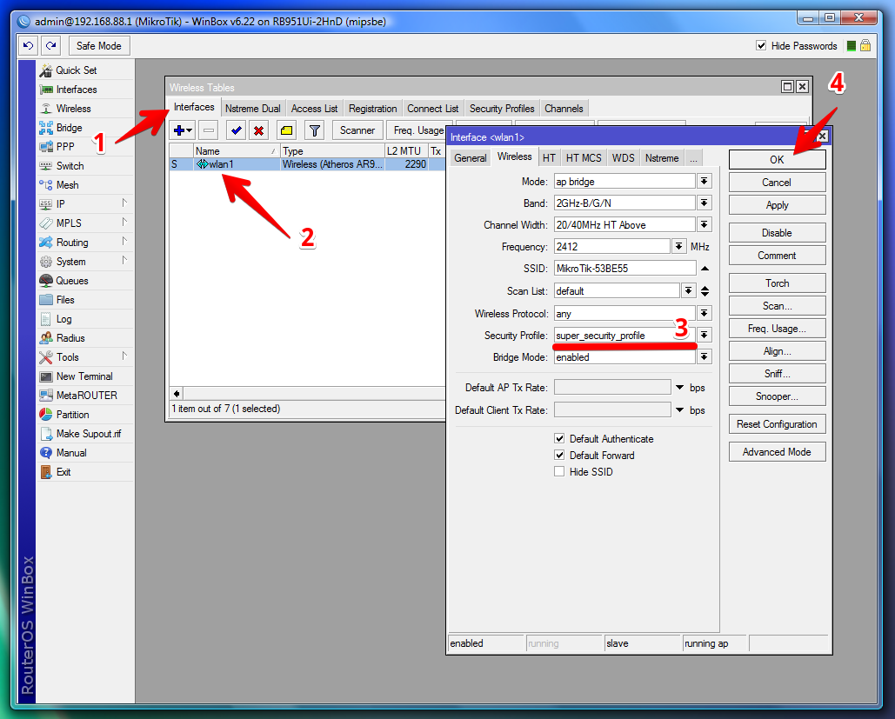Image resolution: width=895 pixels, height=719 pixels.
Task: Open Quick Set from sidebar
Action: tap(77, 70)
